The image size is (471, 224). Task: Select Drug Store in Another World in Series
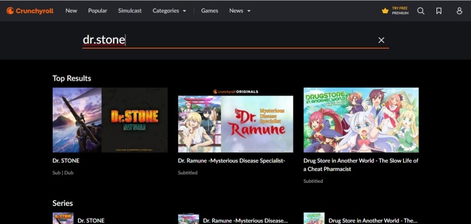[373, 221]
